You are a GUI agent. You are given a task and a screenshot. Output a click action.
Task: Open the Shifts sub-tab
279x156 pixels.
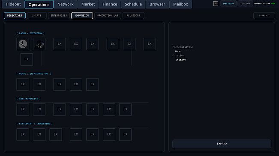coord(37,16)
